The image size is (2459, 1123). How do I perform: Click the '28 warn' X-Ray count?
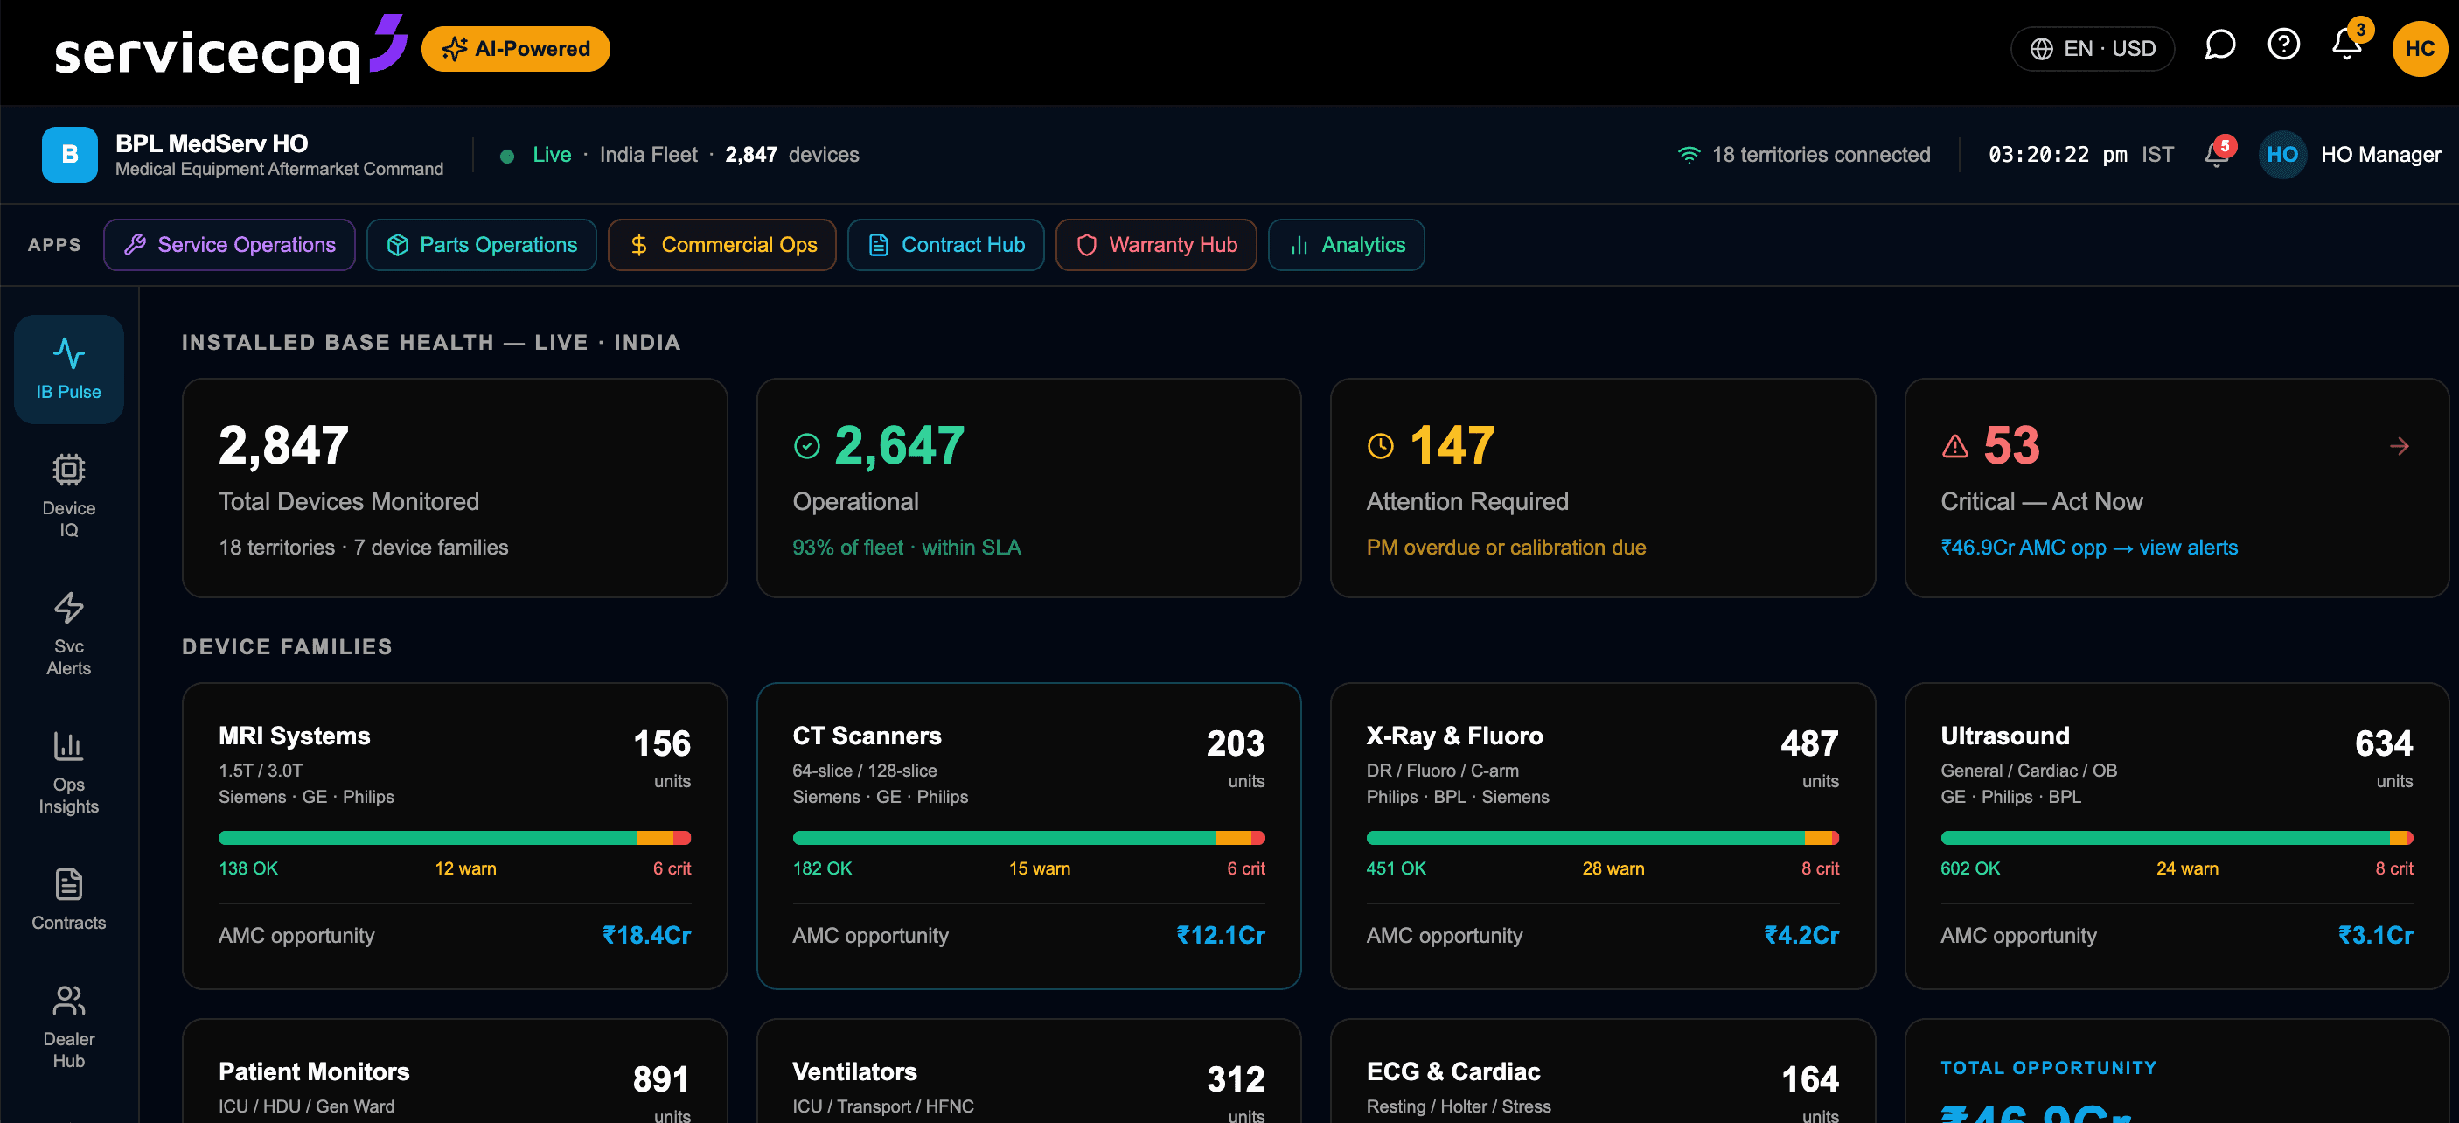[1613, 869]
